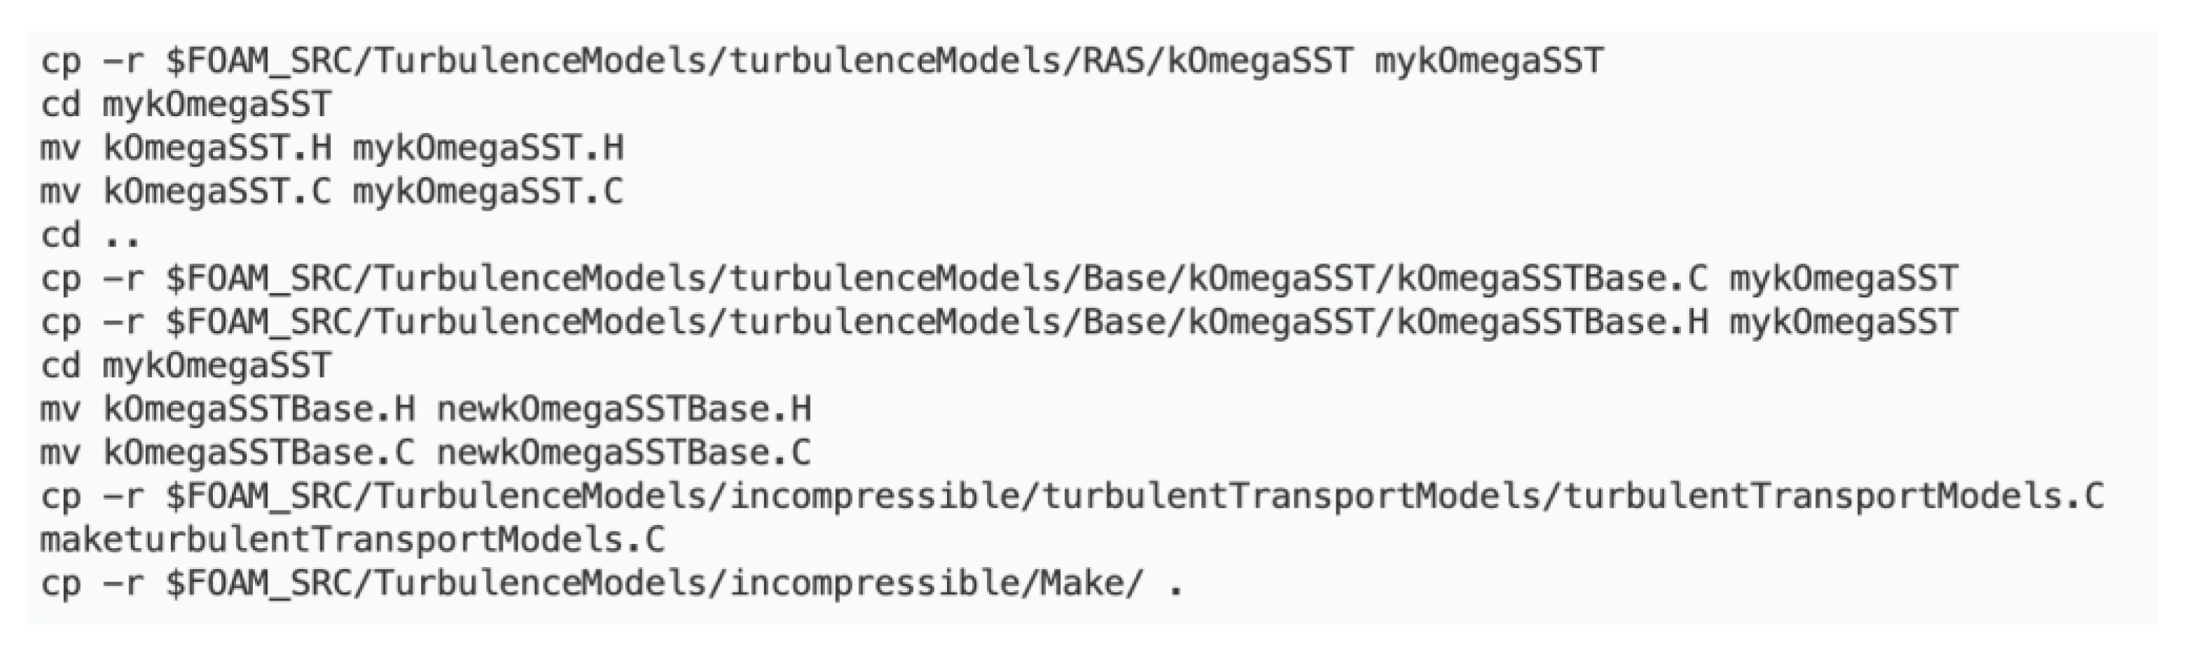Viewport: 2186px width, 665px height.
Task: Click "kOmegaSSTBase.H" inside the $FOAM_SRC path
Action: point(1553,322)
